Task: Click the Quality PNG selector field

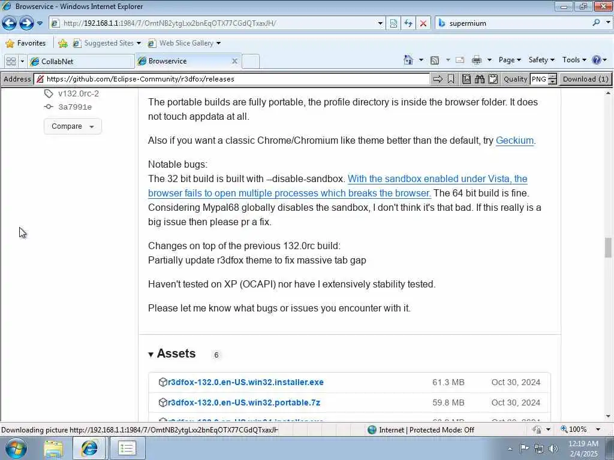Action: 539,79
